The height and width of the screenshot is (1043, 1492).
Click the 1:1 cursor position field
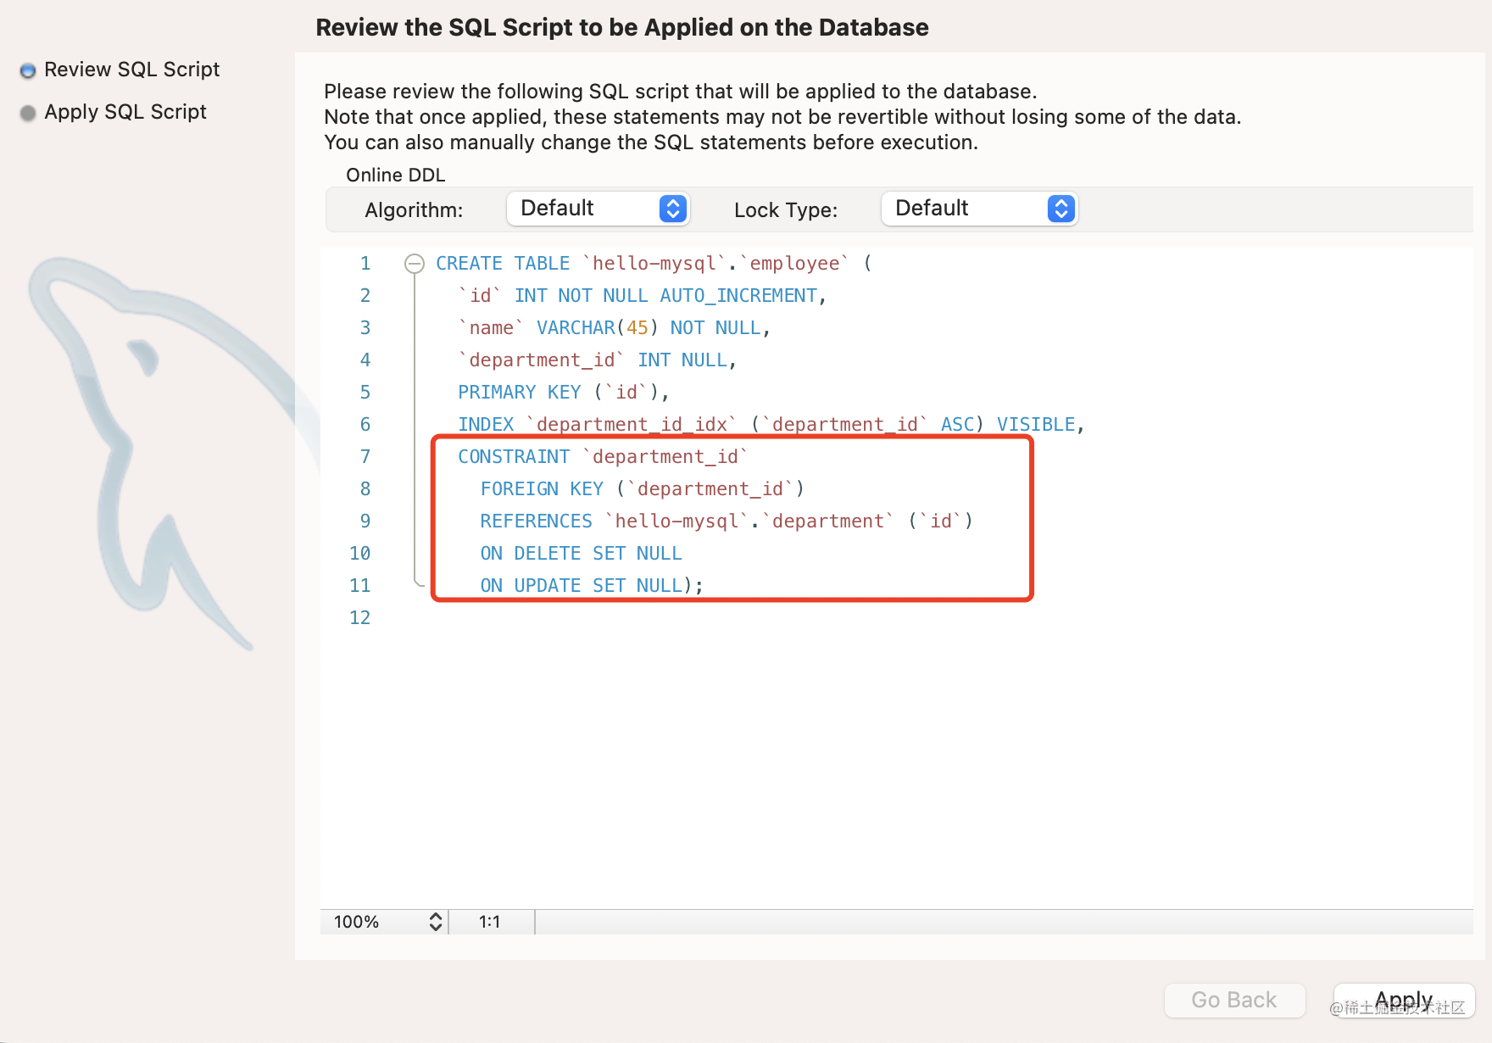490,922
